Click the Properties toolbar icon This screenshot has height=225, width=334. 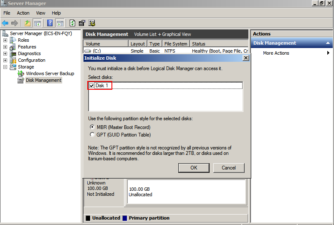[x=82, y=23]
